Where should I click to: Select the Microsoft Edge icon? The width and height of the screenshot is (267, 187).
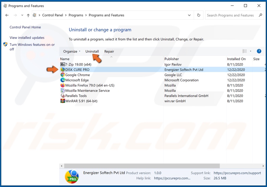coord(63,80)
